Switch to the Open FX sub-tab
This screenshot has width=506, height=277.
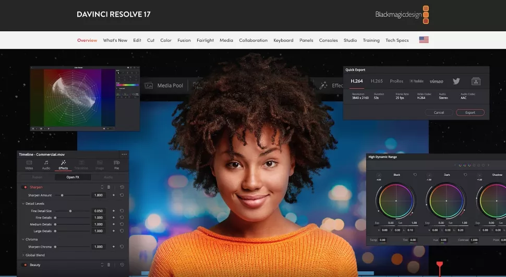[x=73, y=177]
